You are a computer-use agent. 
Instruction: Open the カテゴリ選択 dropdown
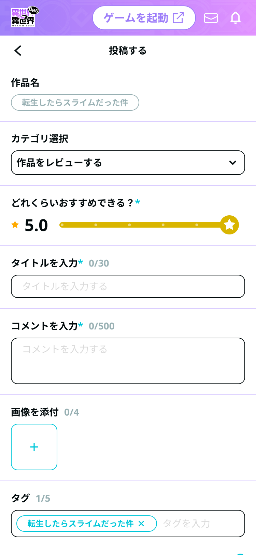coord(128,163)
